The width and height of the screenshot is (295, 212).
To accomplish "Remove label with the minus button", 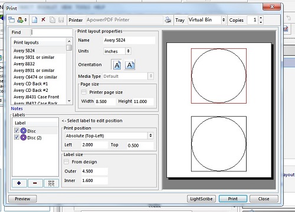I will pos(35,183).
